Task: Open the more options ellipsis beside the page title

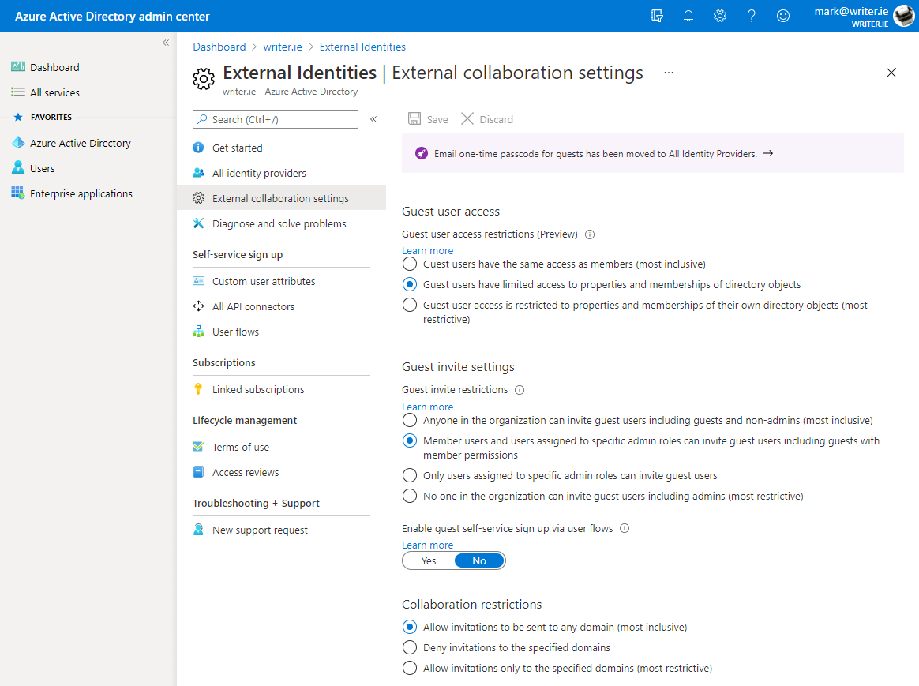Action: click(x=669, y=73)
